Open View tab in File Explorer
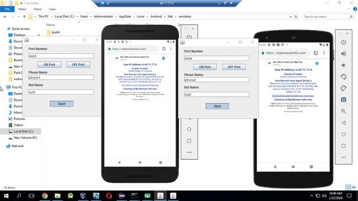The width and height of the screenshot is (358, 201). coord(52,9)
